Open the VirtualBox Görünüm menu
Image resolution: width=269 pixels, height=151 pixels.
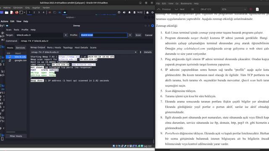click(18, 8)
